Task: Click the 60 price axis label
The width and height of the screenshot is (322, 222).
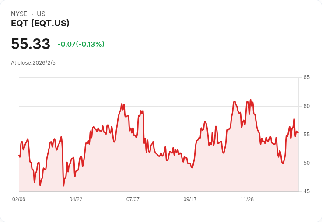Action: pyautogui.click(x=307, y=106)
